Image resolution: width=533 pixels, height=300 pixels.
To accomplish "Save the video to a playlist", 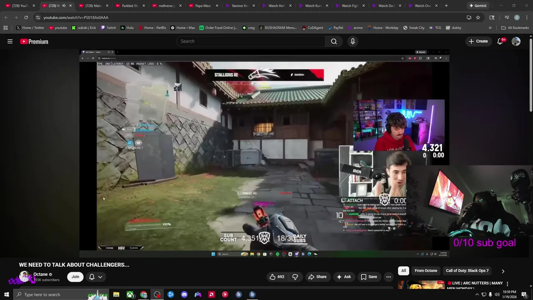I will (x=369, y=277).
